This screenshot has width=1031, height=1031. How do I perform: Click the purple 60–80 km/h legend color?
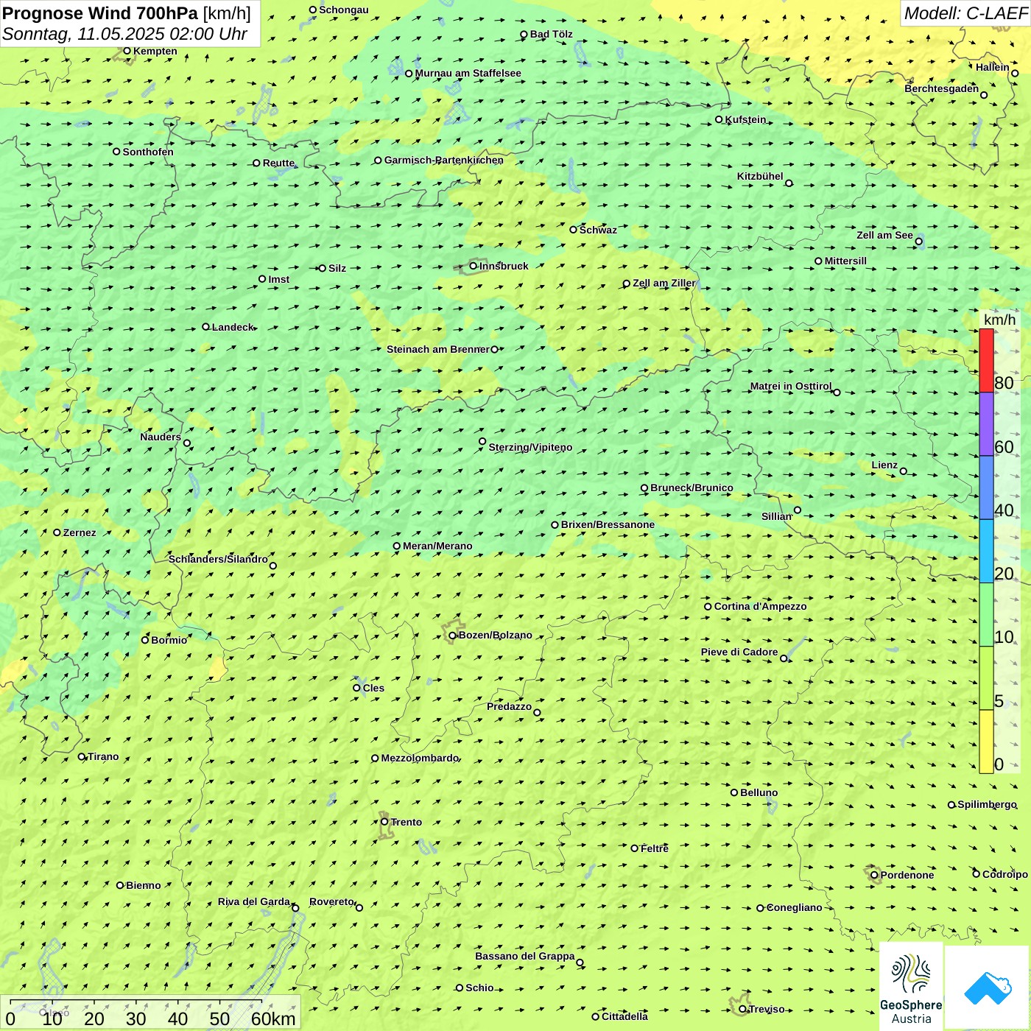coord(986,424)
